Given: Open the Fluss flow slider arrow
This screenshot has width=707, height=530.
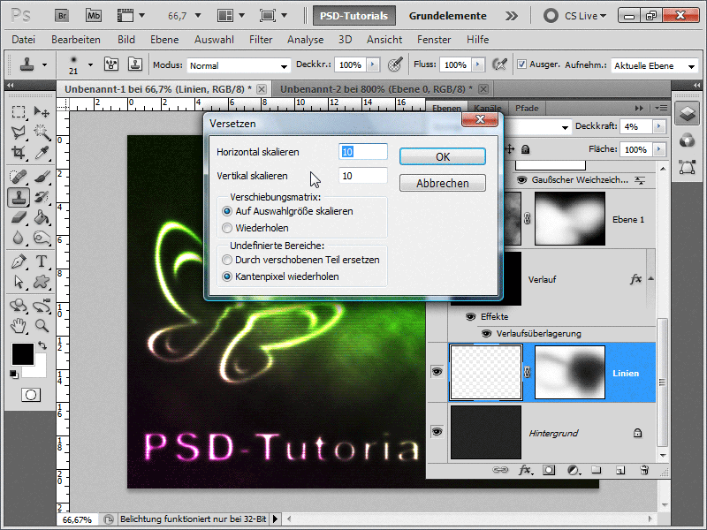Looking at the screenshot, I should (478, 64).
